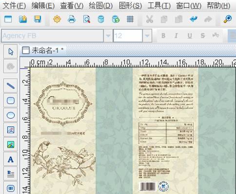Viewport: 236px width, 194px height.
Task: Select the ellipse drawing tool
Action: click(11, 115)
